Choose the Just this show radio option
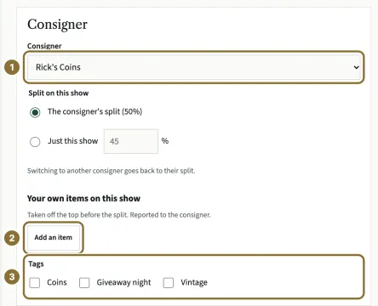 (x=35, y=142)
